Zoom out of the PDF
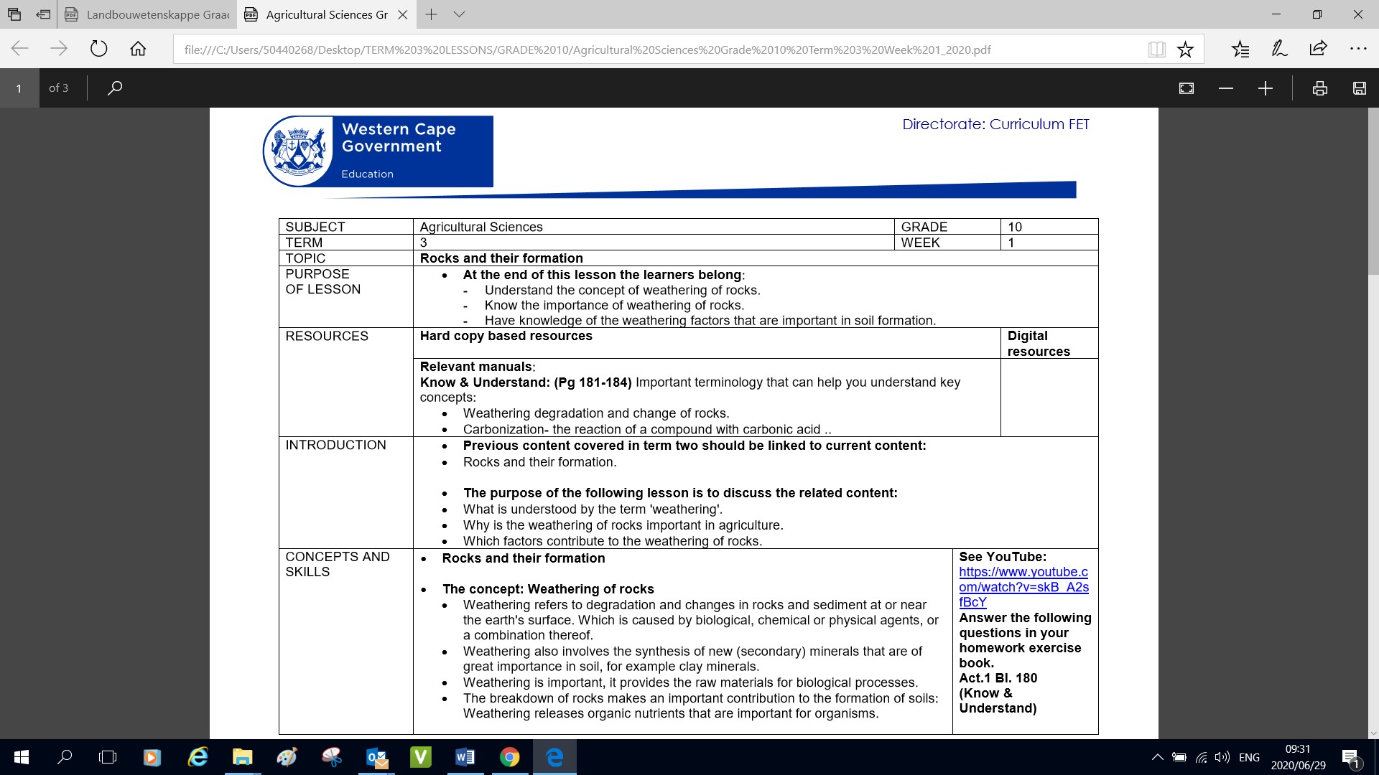Screen dimensions: 1379x775 (1226, 88)
